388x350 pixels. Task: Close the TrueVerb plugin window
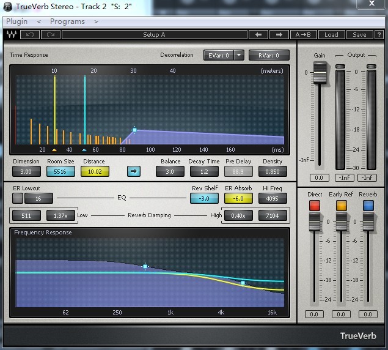click(371, 4)
